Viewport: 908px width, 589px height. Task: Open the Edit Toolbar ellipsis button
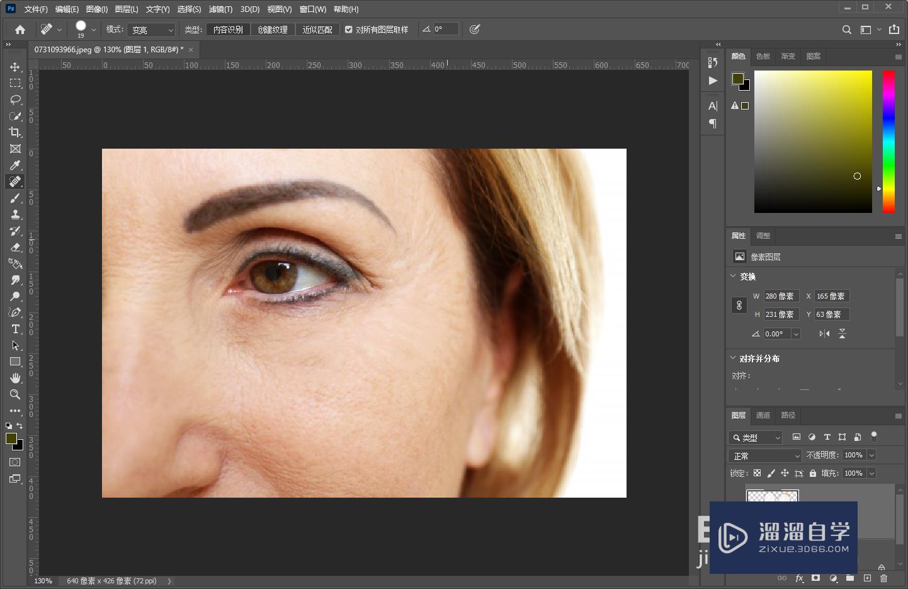click(x=15, y=411)
